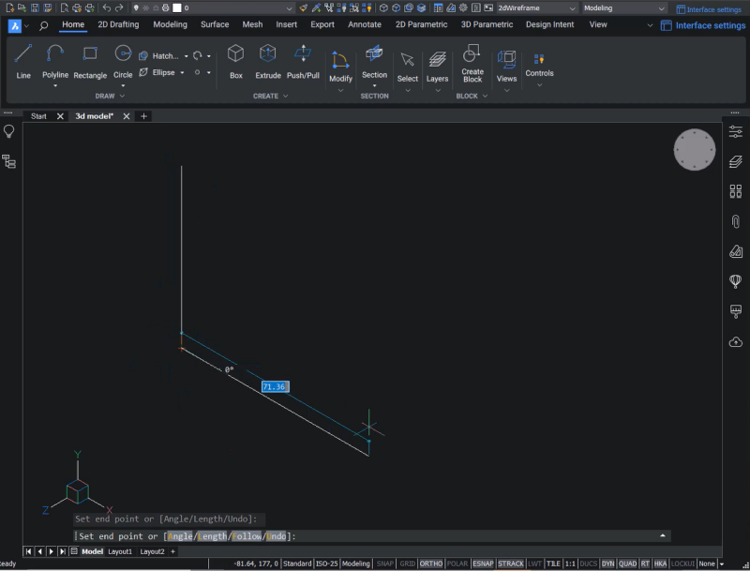Click the attachments paperclip icon on right panel
Screen dimensions: 750x571
736,221
